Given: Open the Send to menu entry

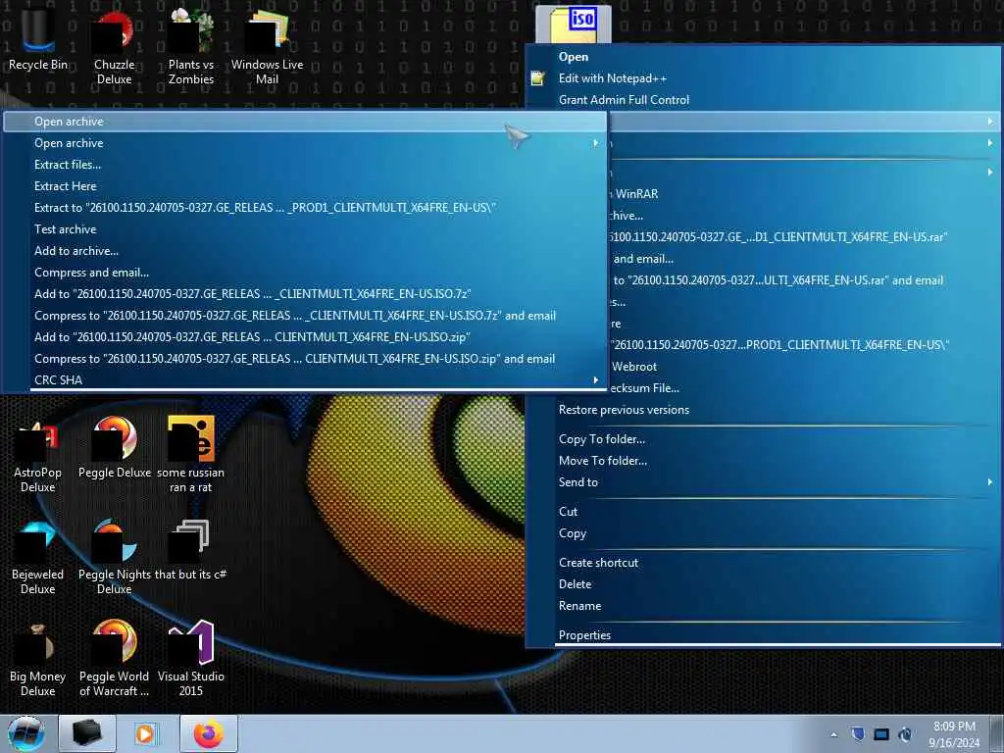Looking at the screenshot, I should click(x=763, y=482).
